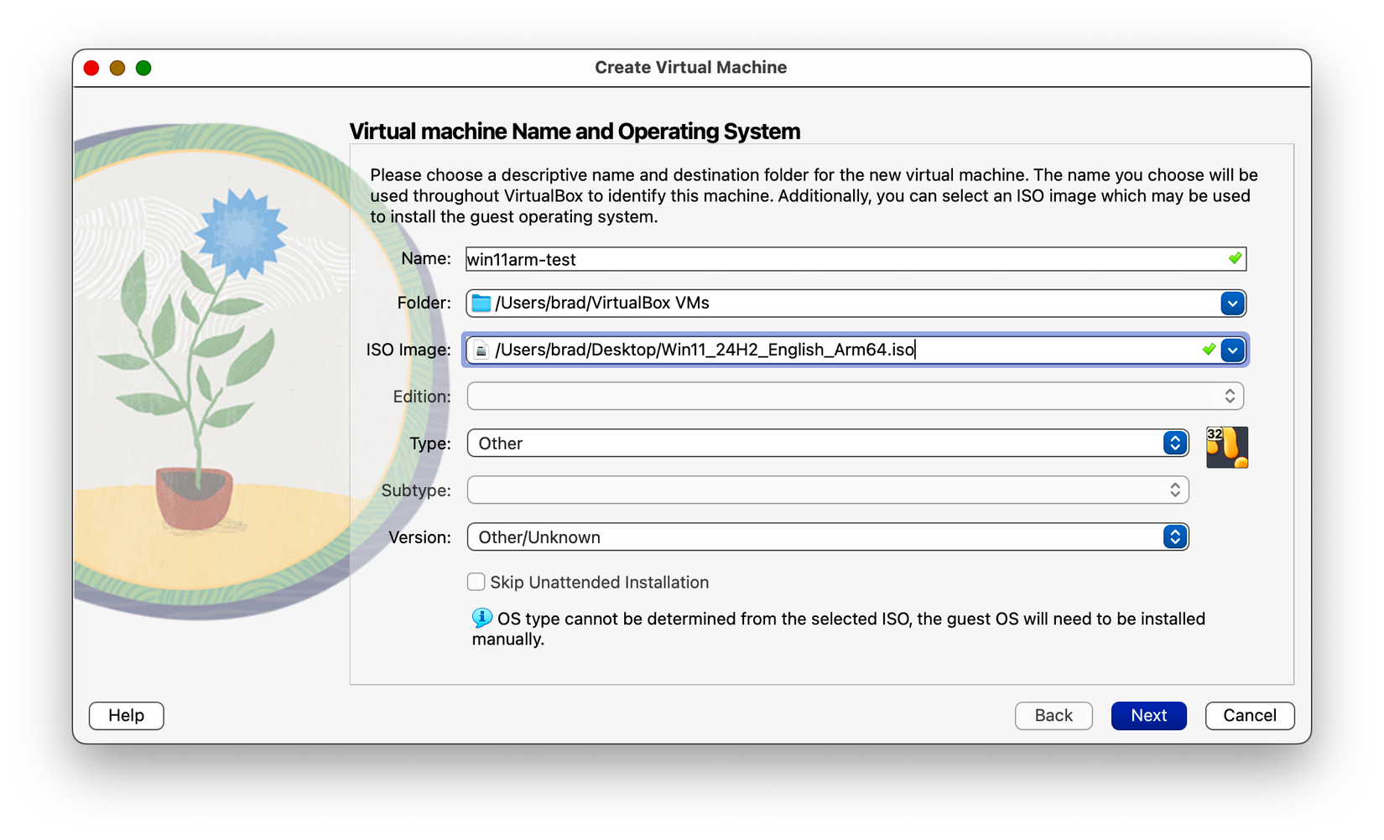Open the Type dropdown showing Other

point(1173,443)
